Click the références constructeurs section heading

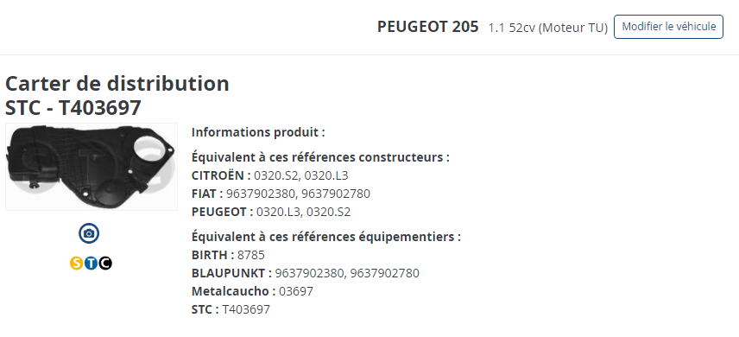[320, 157]
